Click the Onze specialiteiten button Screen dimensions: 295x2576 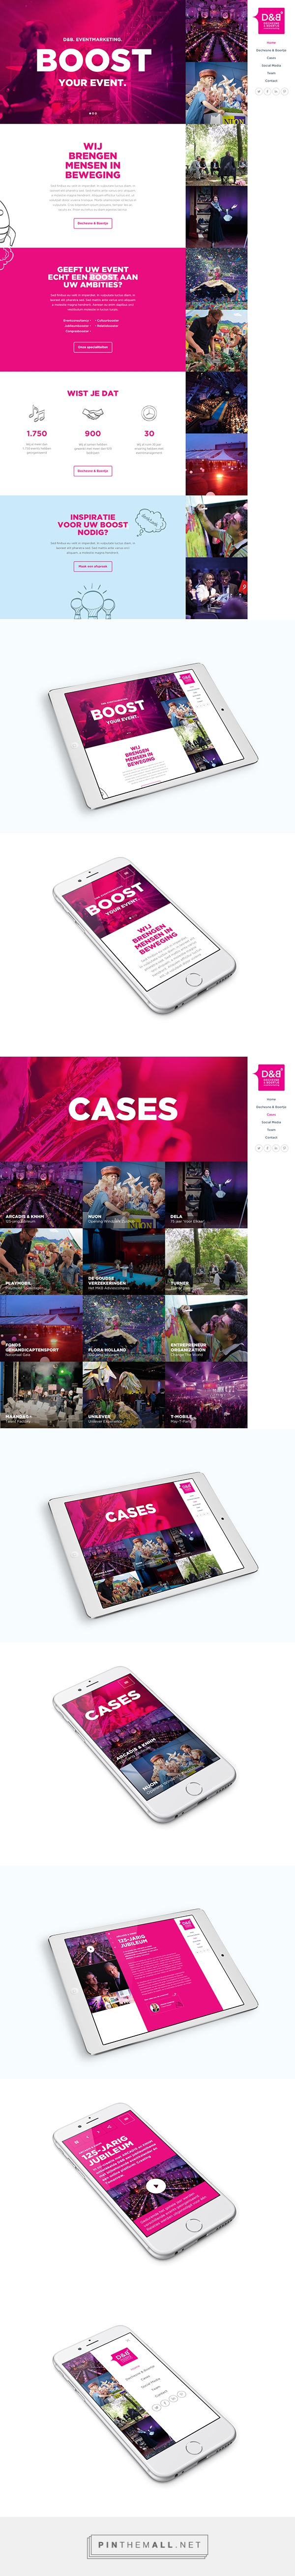pos(92,347)
